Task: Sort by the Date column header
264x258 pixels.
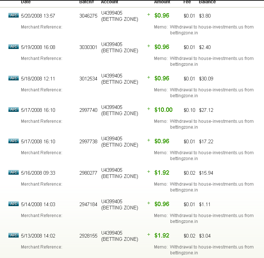Action: (26, 2)
